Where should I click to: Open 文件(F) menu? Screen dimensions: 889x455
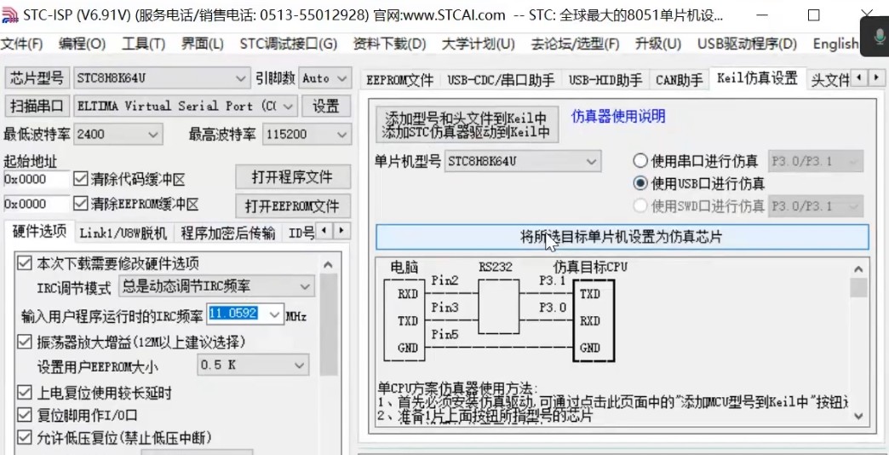click(21, 43)
